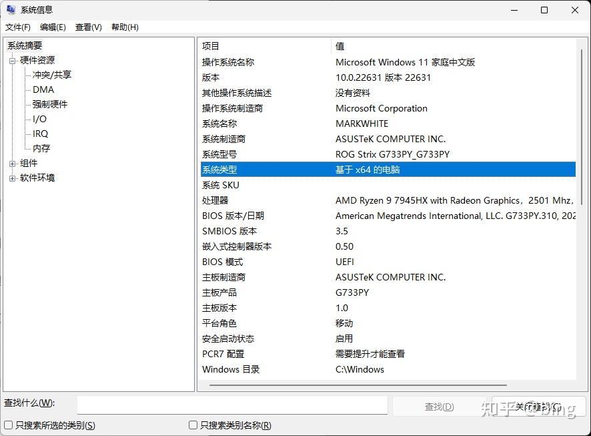Enable 只搜索所选的类别 checkbox
Screen dimensions: 591x436
coord(7,425)
